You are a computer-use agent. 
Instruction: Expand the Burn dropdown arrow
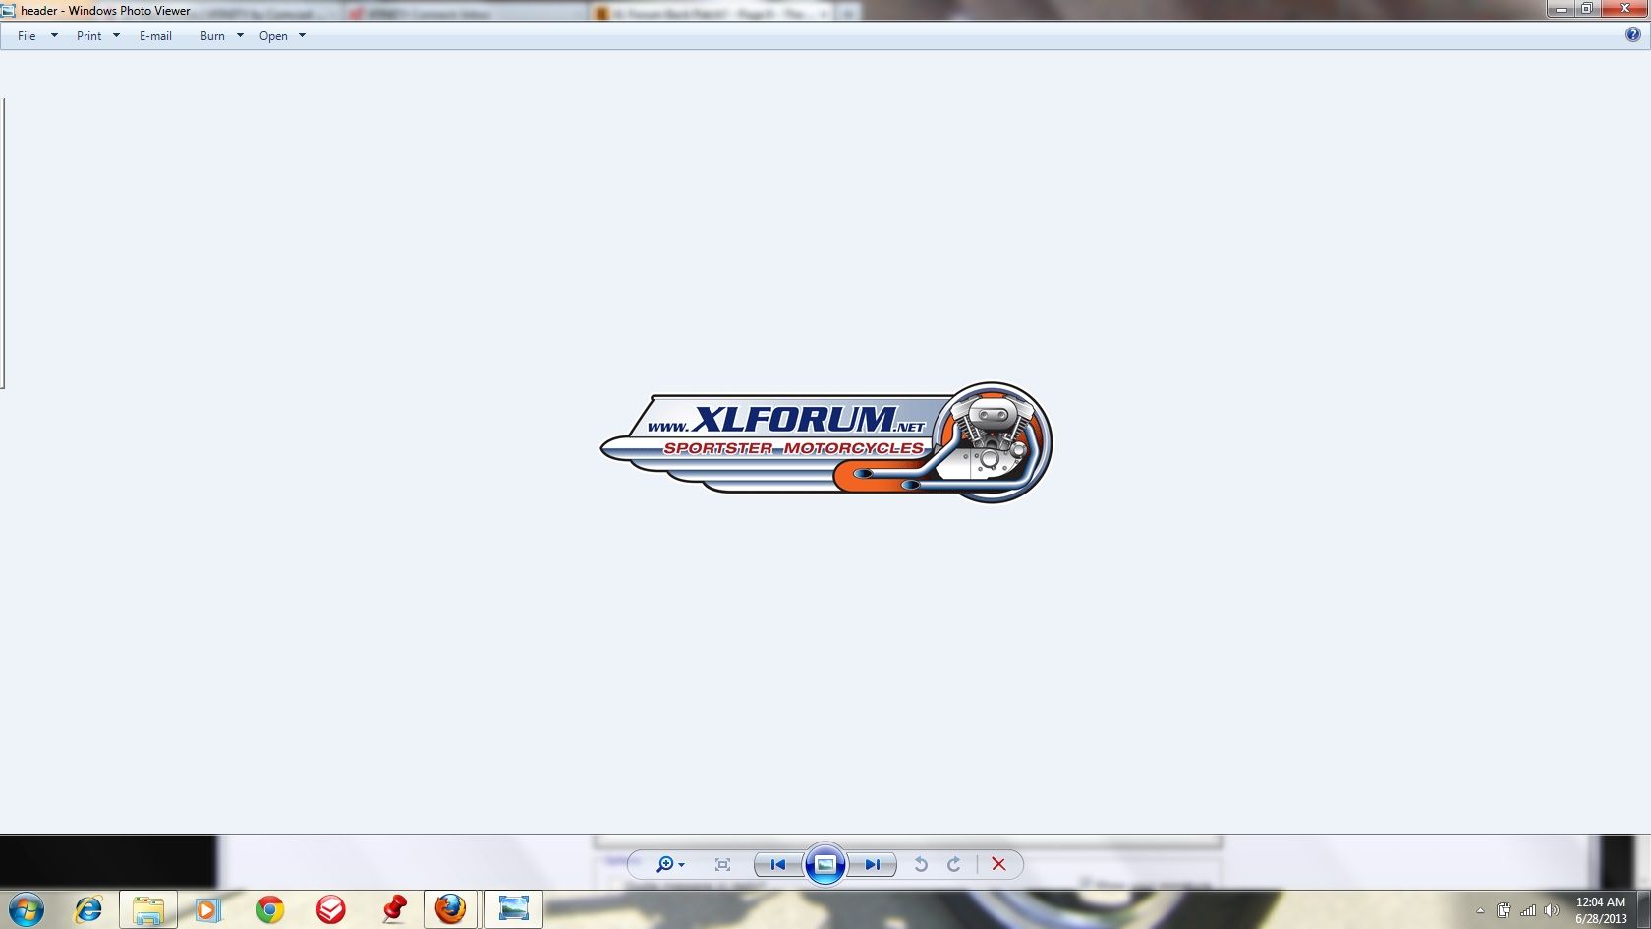pyautogui.click(x=240, y=36)
